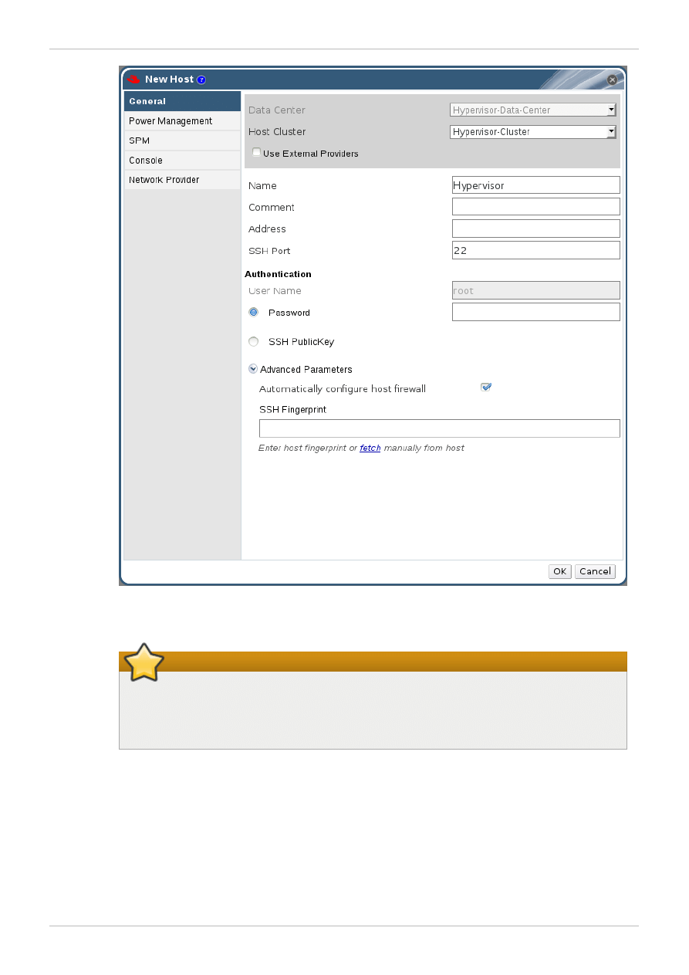Click into the SSH Fingerprint text box
This screenshot has width=689, height=975.
click(x=439, y=428)
